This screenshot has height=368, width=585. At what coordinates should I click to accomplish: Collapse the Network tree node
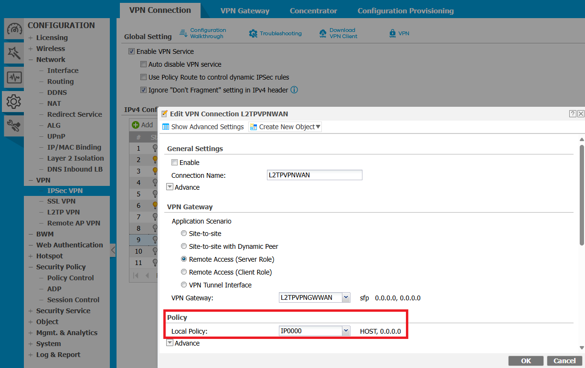(x=31, y=60)
